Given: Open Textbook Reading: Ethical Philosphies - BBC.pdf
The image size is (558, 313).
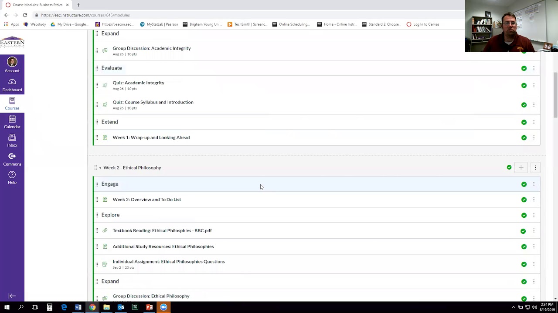Looking at the screenshot, I should [162, 231].
